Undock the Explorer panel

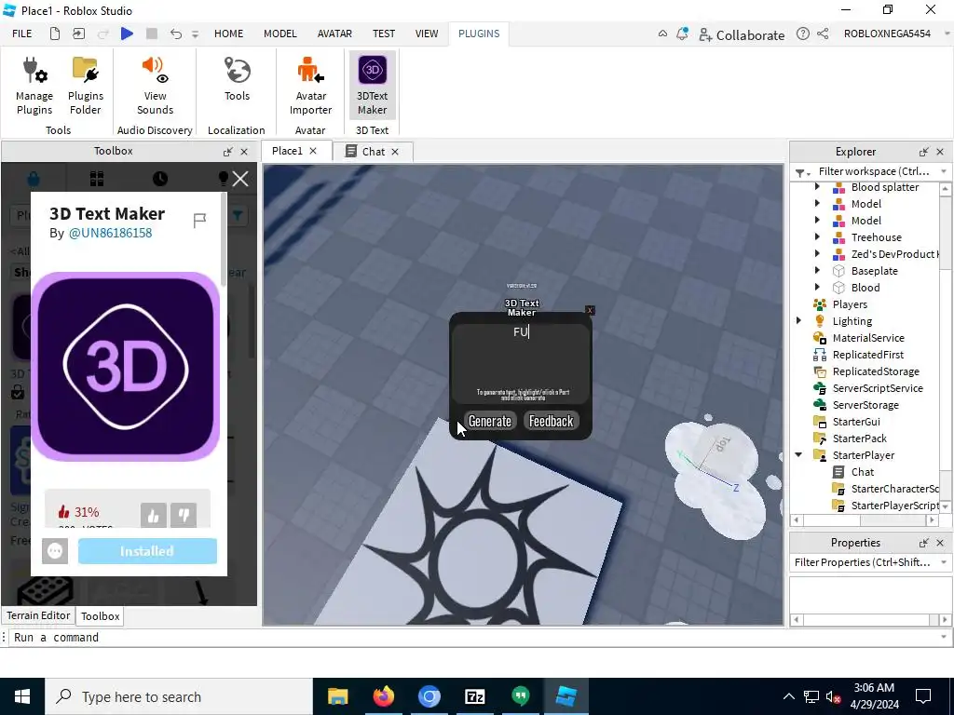tap(923, 152)
